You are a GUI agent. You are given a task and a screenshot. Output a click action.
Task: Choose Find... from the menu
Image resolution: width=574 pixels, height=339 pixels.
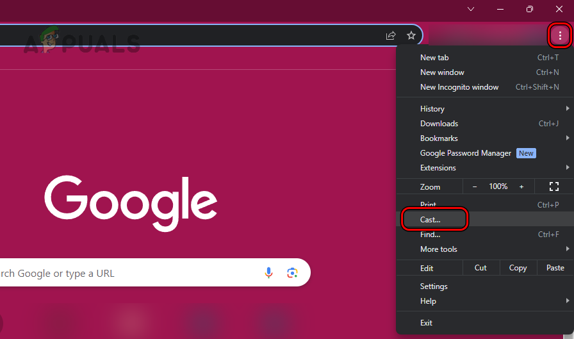pos(485,235)
